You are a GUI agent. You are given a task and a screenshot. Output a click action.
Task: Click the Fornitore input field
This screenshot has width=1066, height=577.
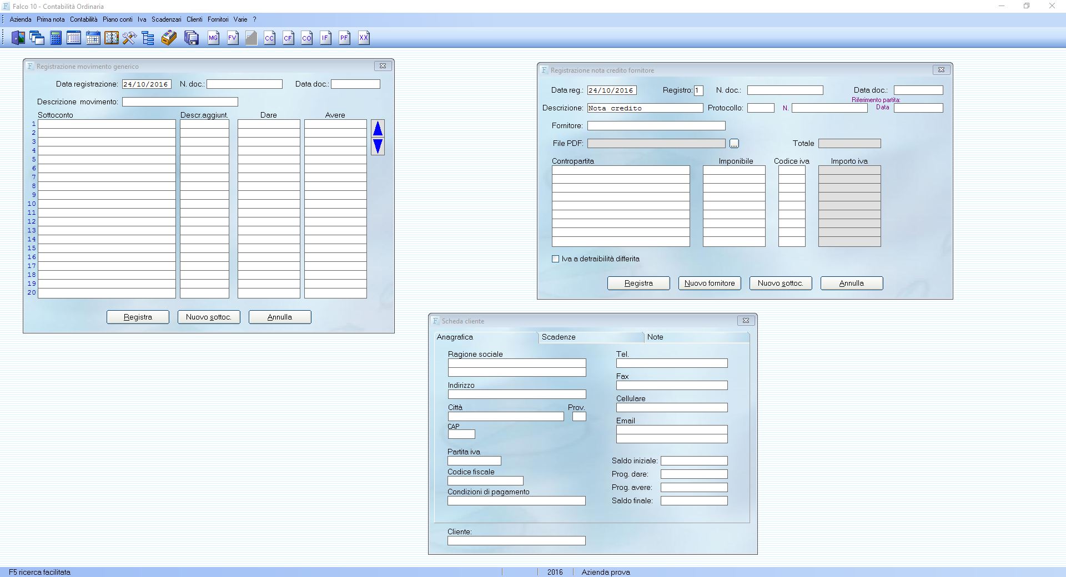pos(656,126)
